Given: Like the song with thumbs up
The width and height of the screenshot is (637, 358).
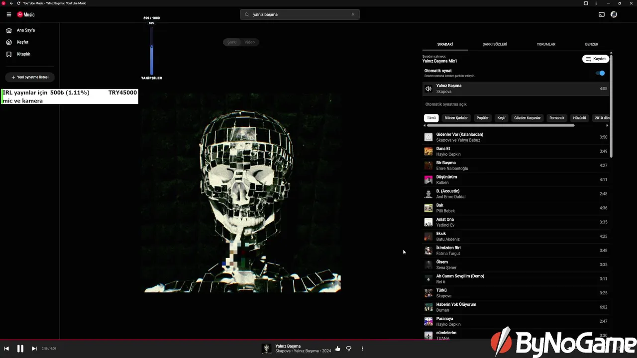Looking at the screenshot, I should [x=338, y=349].
